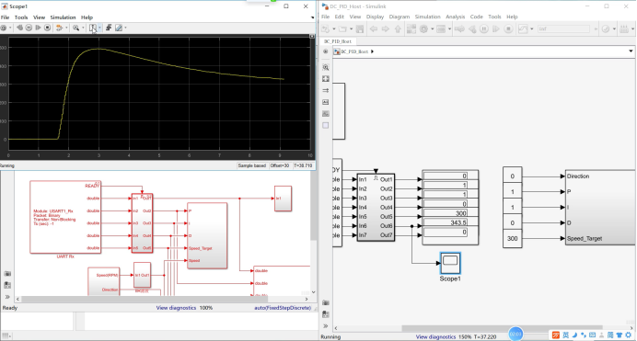
Task: Expand Model Configuration gear dropdown arrow
Action: (x=433, y=28)
